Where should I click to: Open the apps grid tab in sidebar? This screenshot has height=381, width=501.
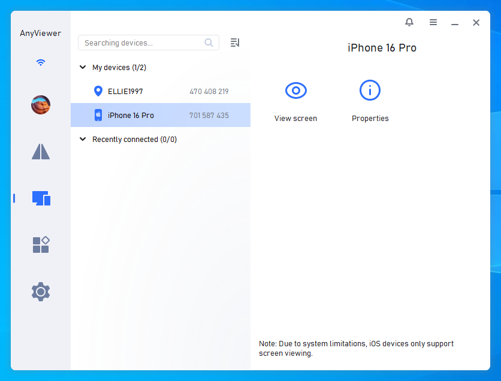[x=41, y=244]
